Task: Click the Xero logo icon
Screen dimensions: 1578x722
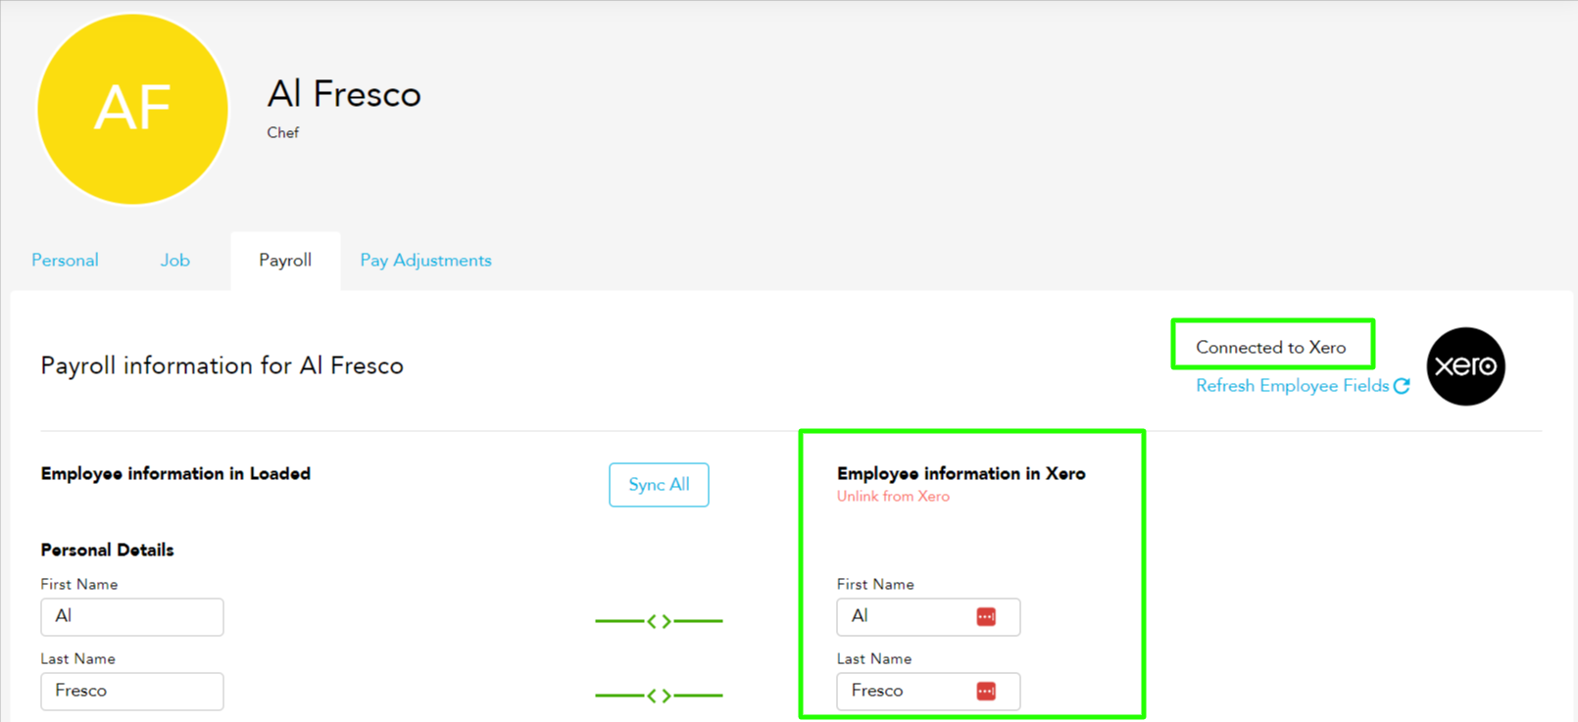Action: point(1465,366)
